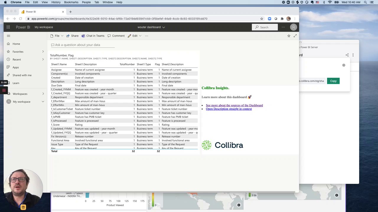Image resolution: width=378 pixels, height=212 pixels.
Task: Open the Chrome Bookmarks menu
Action: pos(71,2)
